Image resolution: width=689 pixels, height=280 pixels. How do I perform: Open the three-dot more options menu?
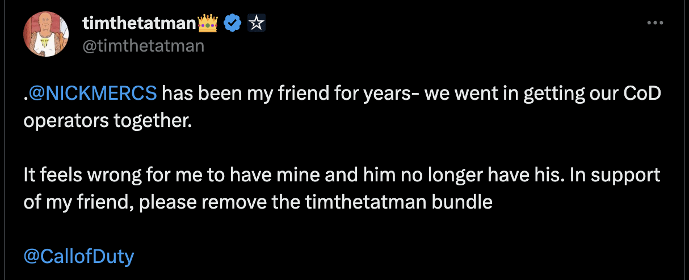(655, 23)
